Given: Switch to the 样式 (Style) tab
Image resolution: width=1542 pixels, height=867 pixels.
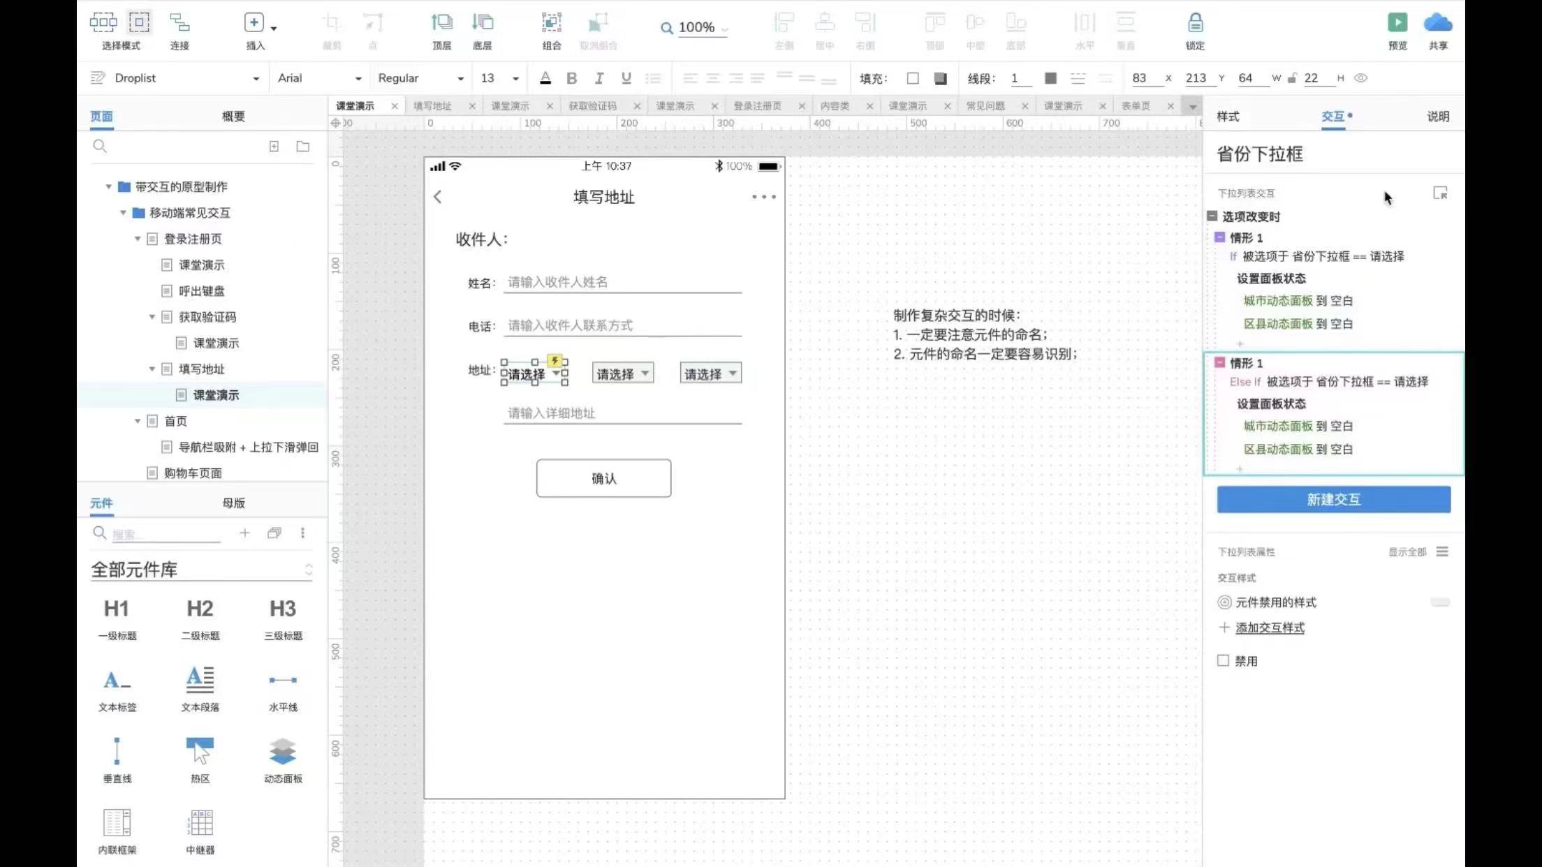Looking at the screenshot, I should click(1228, 117).
